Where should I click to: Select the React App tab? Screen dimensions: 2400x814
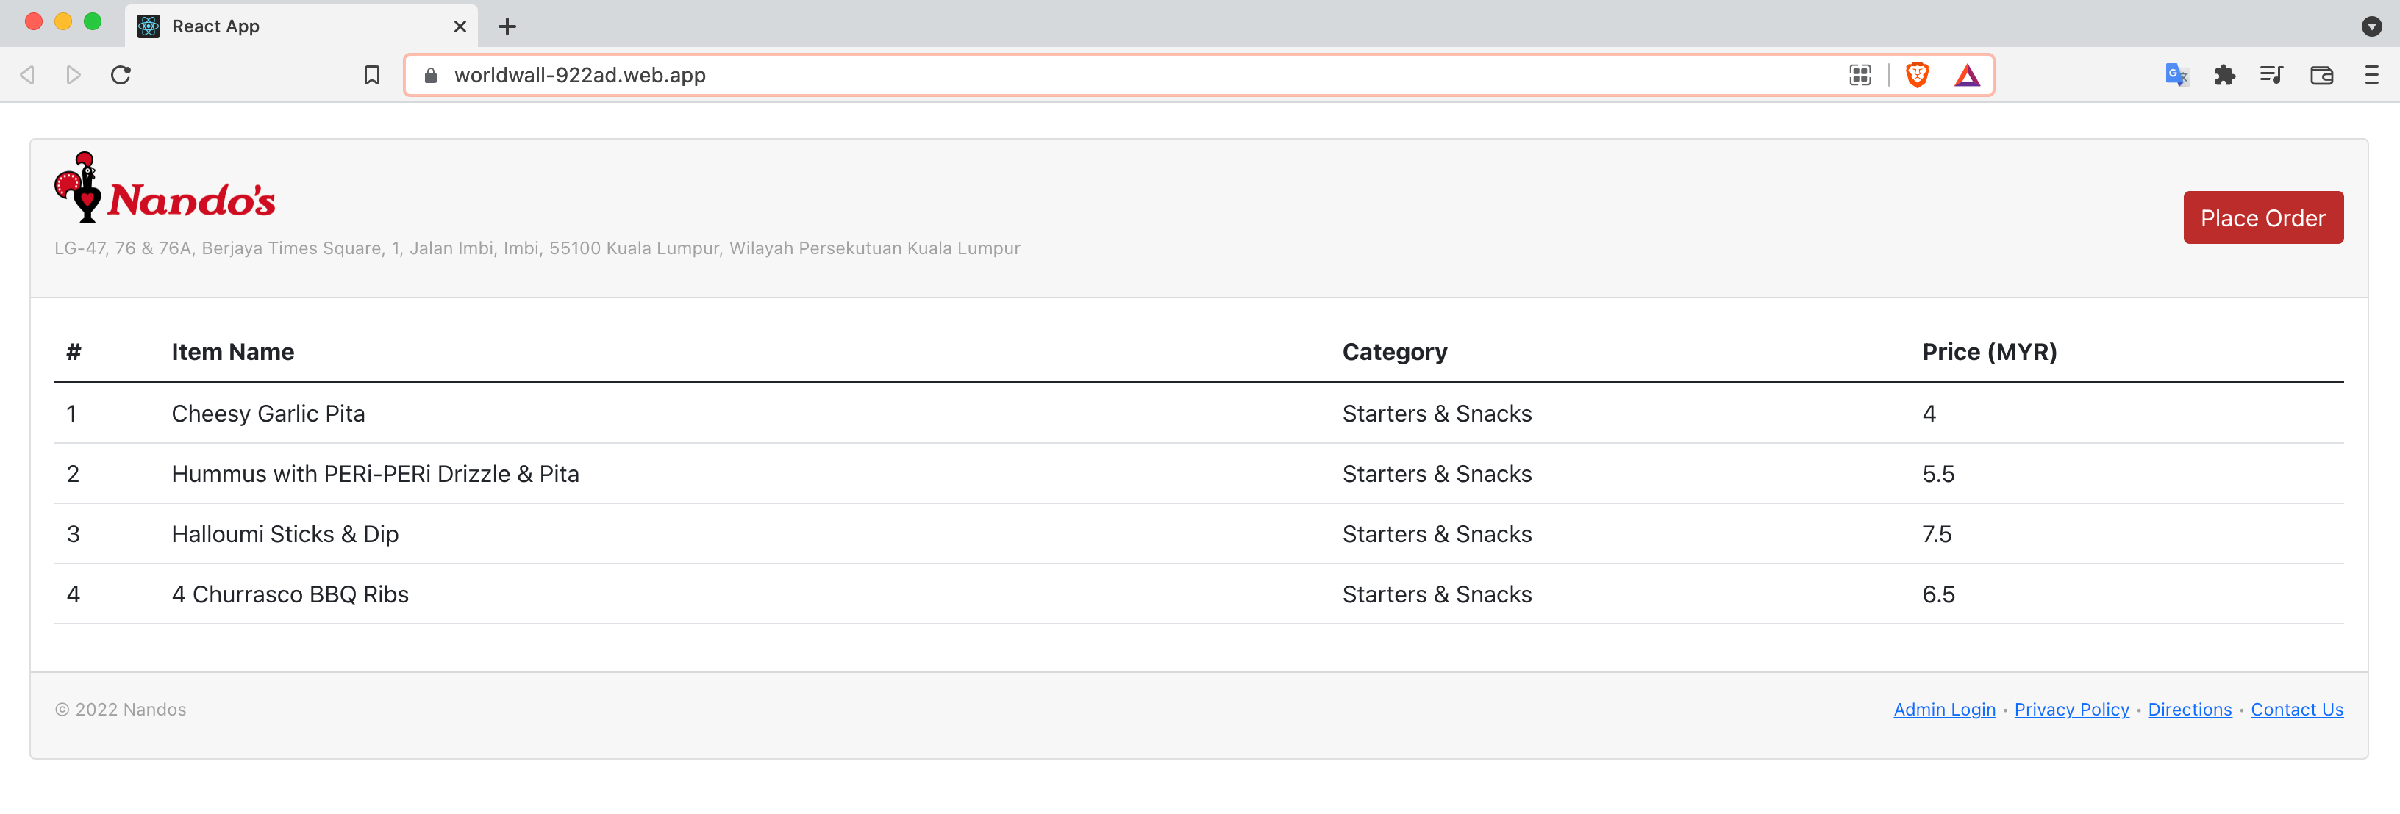pyautogui.click(x=279, y=26)
